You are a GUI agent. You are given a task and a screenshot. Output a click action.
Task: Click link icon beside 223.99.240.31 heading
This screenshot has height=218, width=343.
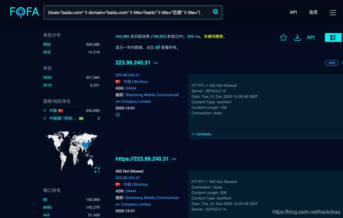(156, 63)
